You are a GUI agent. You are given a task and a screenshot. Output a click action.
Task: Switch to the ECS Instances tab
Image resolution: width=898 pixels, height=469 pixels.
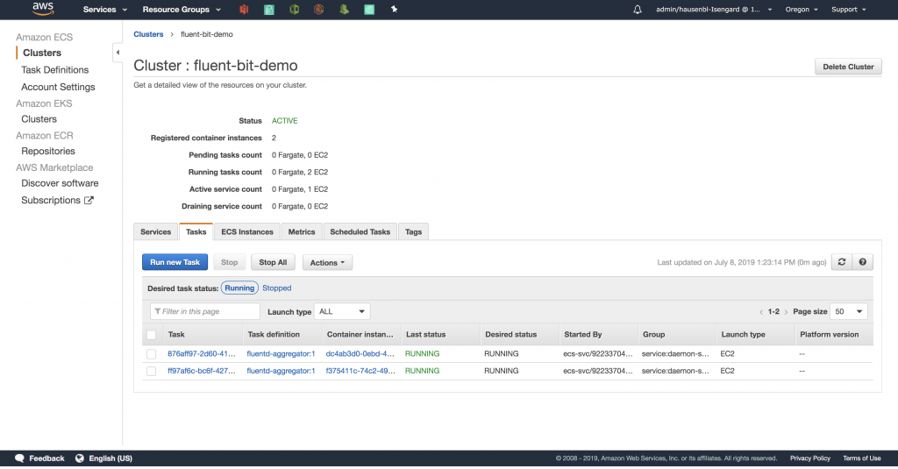[247, 232]
